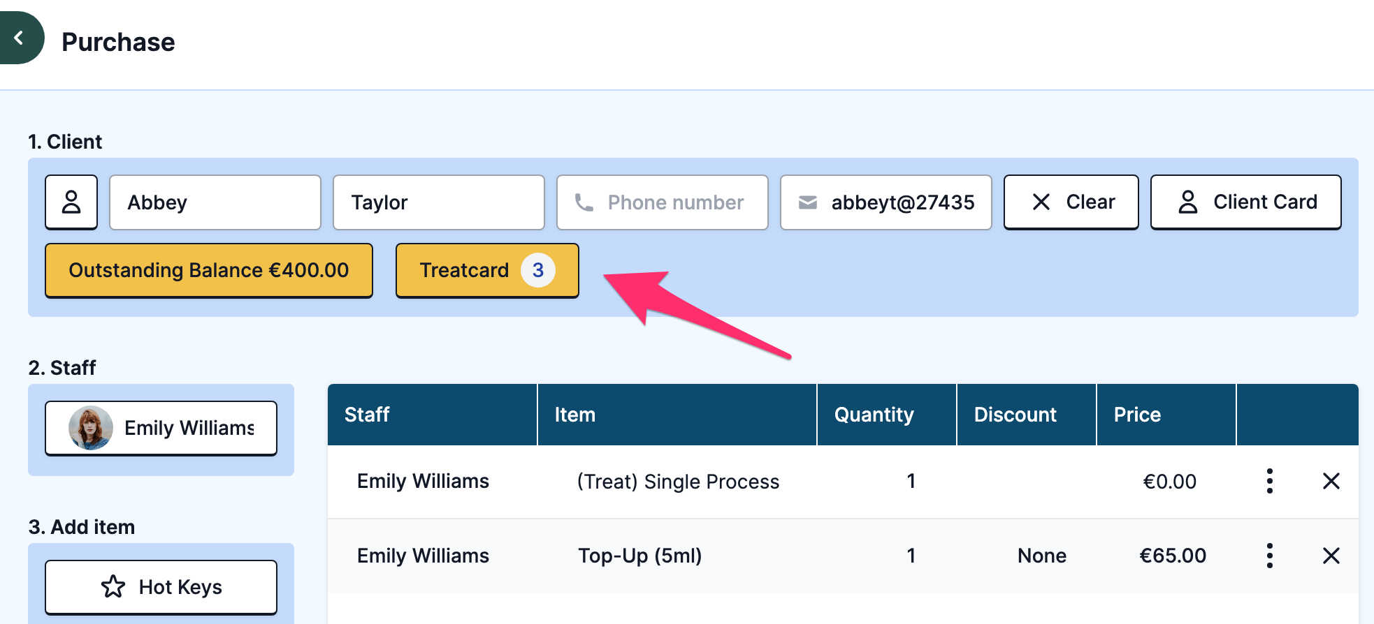Click the first name field Abbey
Viewport: 1374px width, 624px height.
pos(215,202)
